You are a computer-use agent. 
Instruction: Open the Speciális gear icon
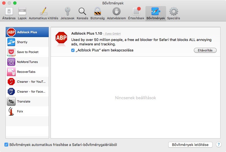173,11
